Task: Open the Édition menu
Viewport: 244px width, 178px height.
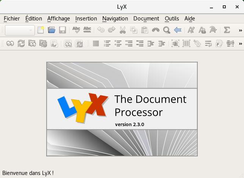Action: 34,19
